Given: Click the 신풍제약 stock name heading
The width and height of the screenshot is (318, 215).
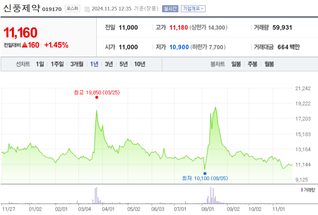Looking at the screenshot, I should tap(22, 8).
